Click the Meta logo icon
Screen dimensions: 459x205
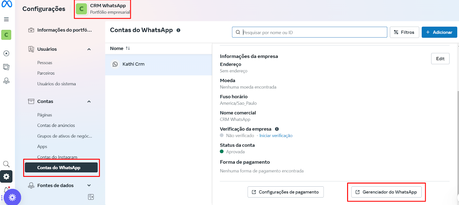tap(7, 4)
